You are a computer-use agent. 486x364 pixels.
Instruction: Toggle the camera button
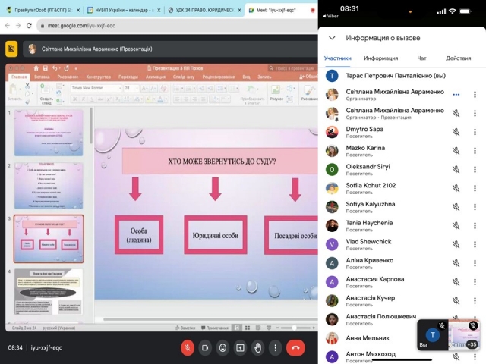click(x=204, y=347)
